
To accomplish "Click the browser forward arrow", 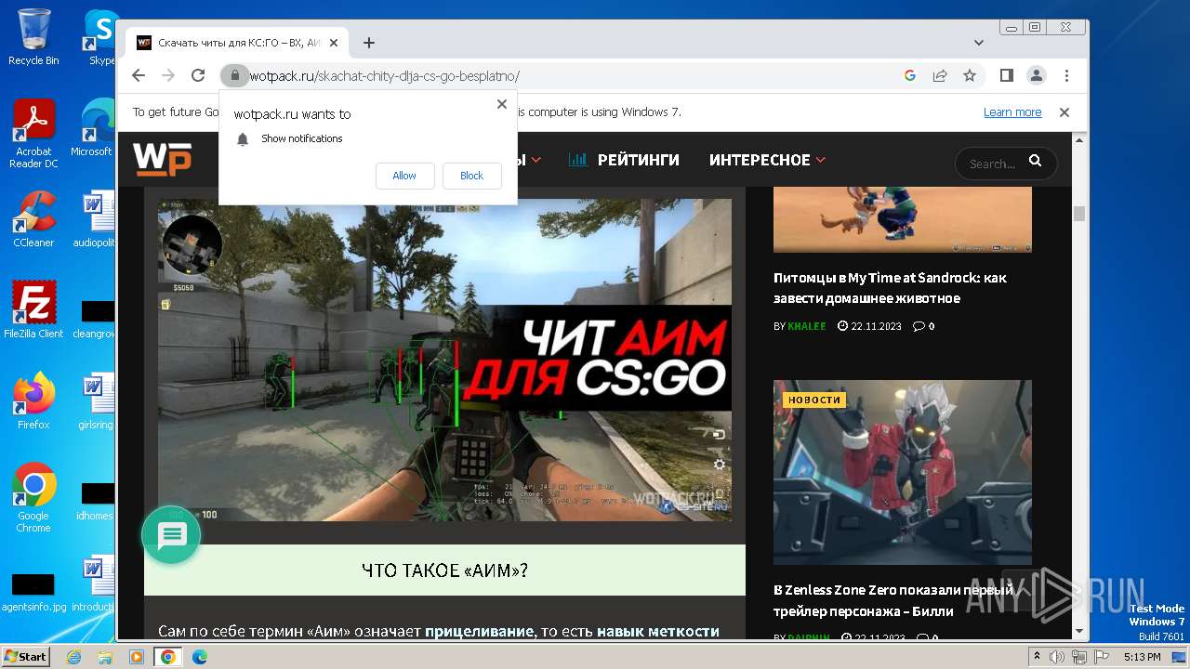I will pos(168,75).
